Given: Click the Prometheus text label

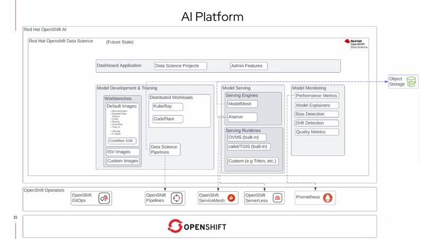Looking at the screenshot, I should pos(308,197).
